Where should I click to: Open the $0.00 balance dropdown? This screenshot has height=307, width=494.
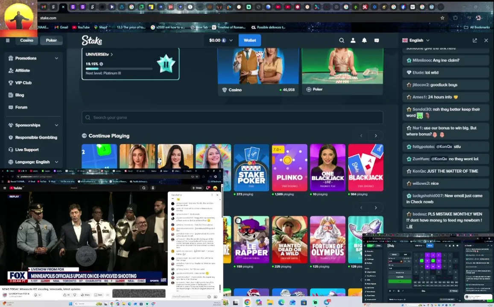(221, 40)
